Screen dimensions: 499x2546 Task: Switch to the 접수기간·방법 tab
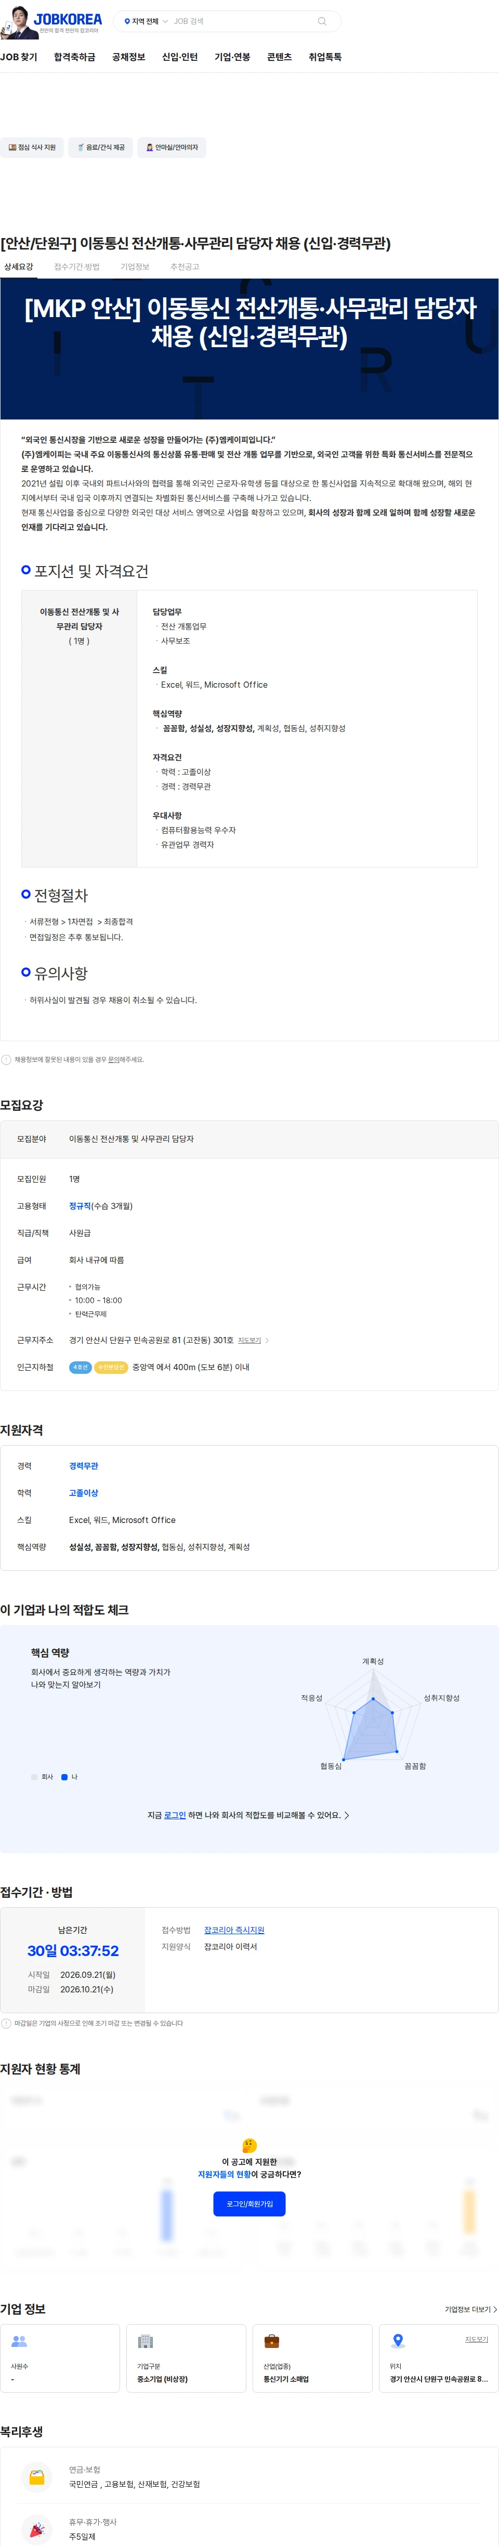[77, 267]
